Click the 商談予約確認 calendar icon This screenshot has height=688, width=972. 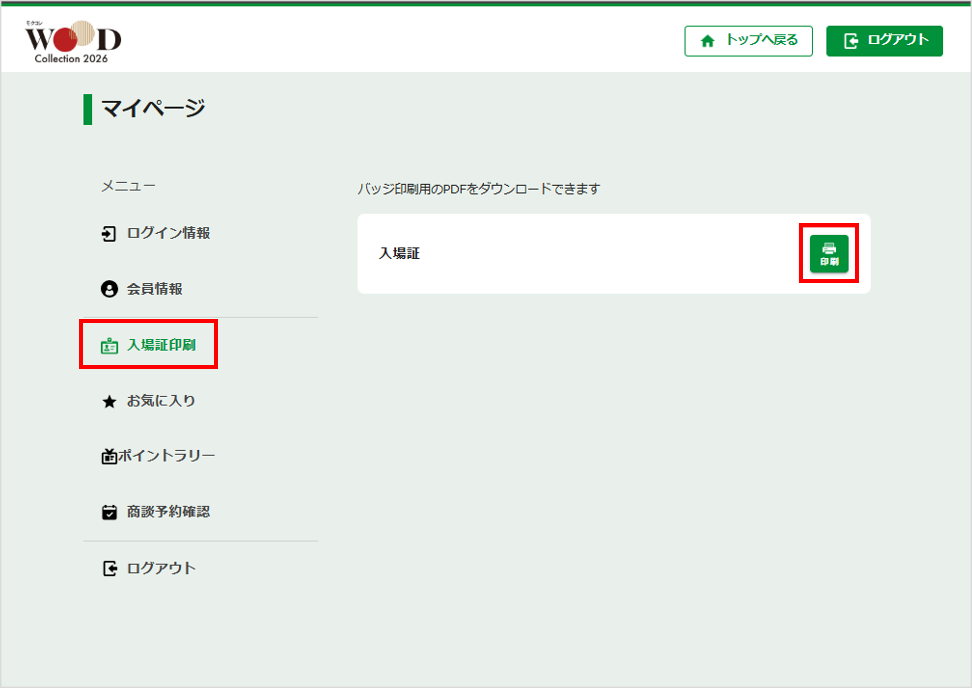coord(109,512)
